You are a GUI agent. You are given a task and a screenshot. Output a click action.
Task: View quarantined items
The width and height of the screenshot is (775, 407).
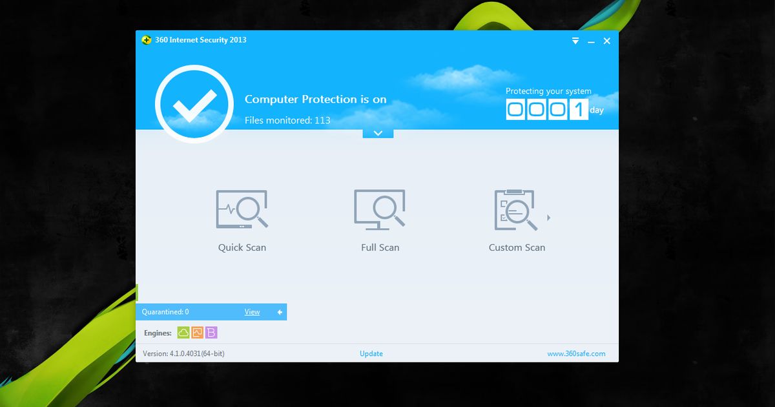pos(252,311)
